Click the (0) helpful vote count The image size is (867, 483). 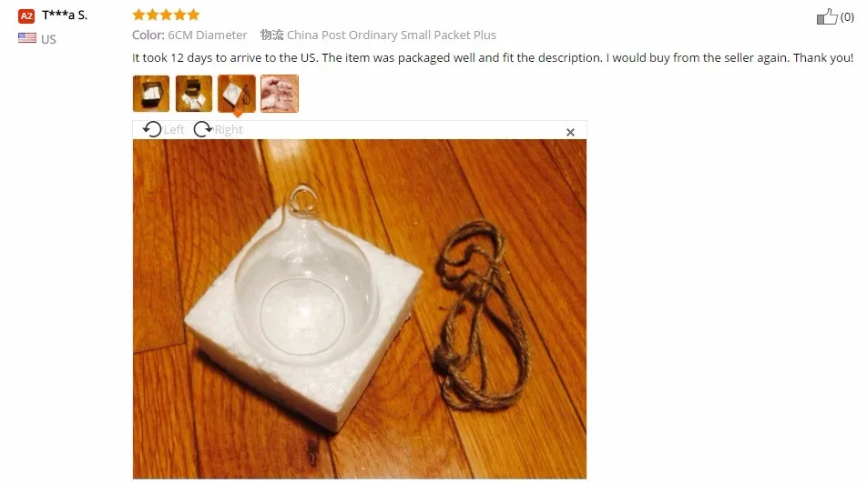point(847,17)
